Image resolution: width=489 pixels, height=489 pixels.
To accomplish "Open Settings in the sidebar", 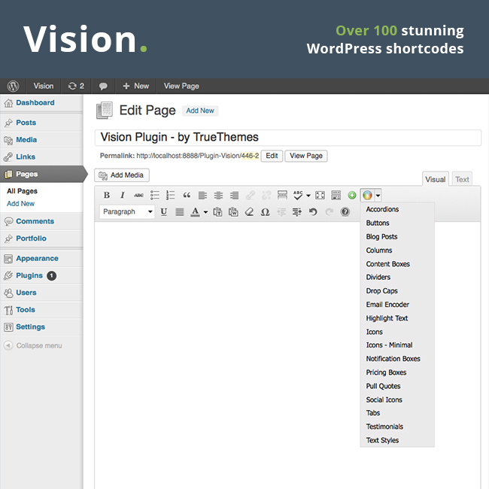I will (30, 327).
